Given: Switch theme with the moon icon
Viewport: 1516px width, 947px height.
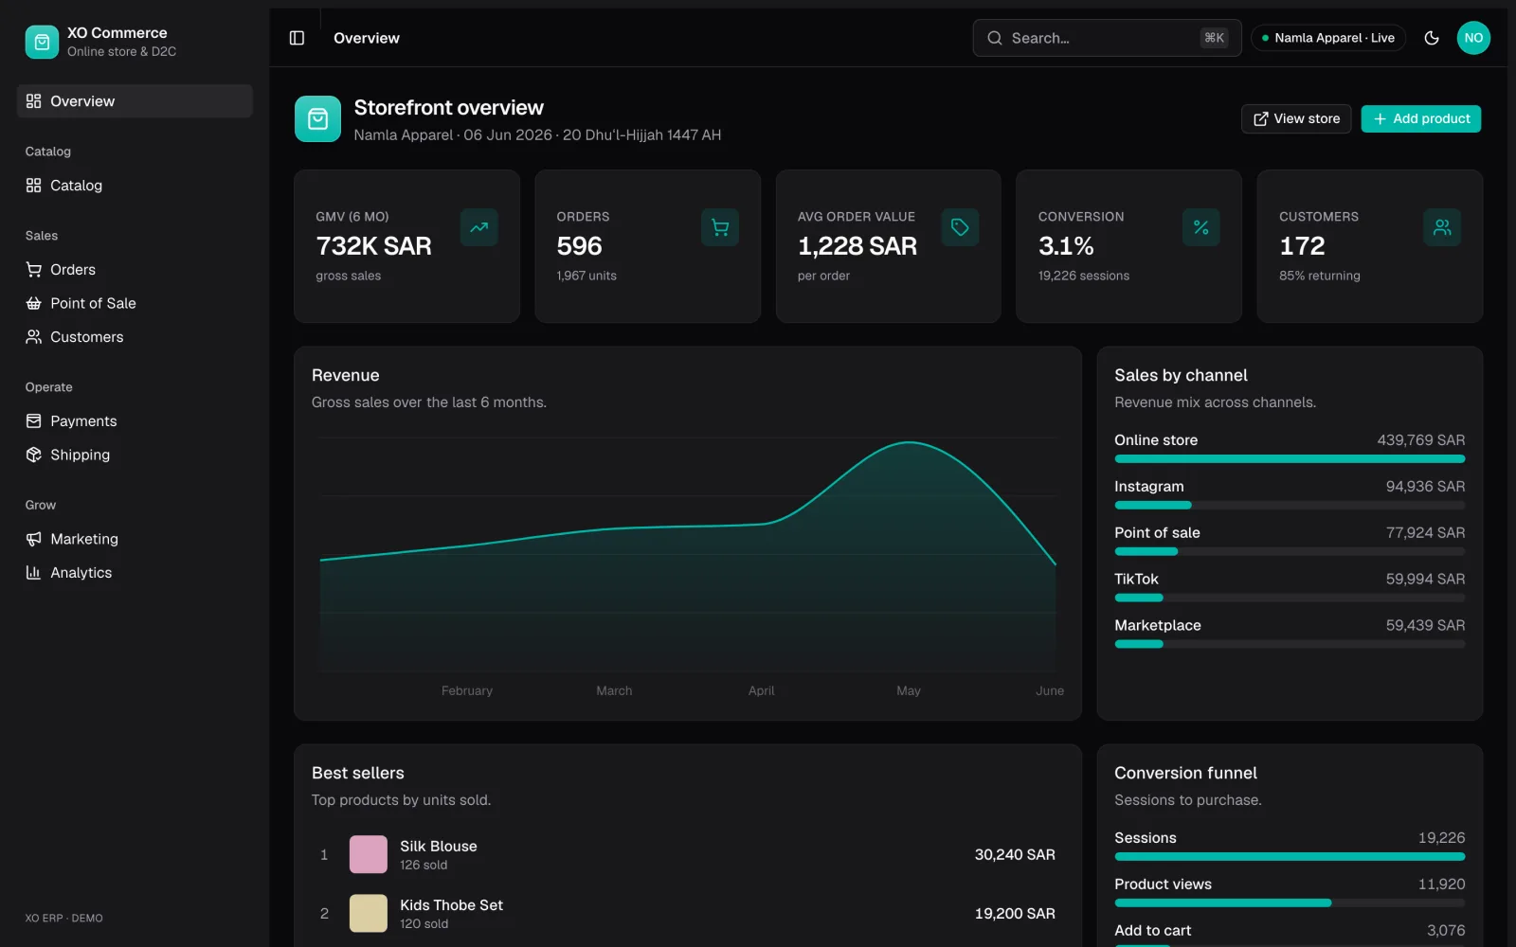Looking at the screenshot, I should [x=1432, y=38].
